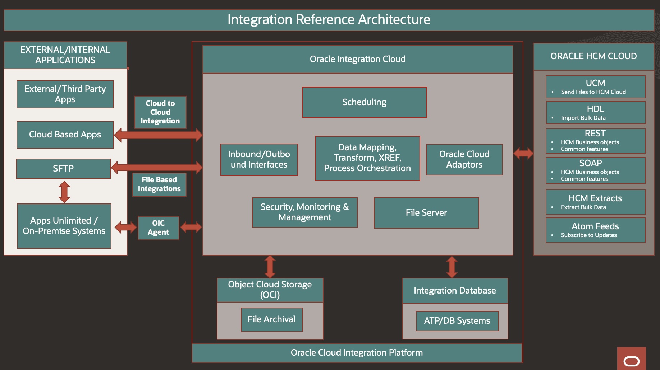Open the Oracle Integration Cloud header

coord(357,59)
